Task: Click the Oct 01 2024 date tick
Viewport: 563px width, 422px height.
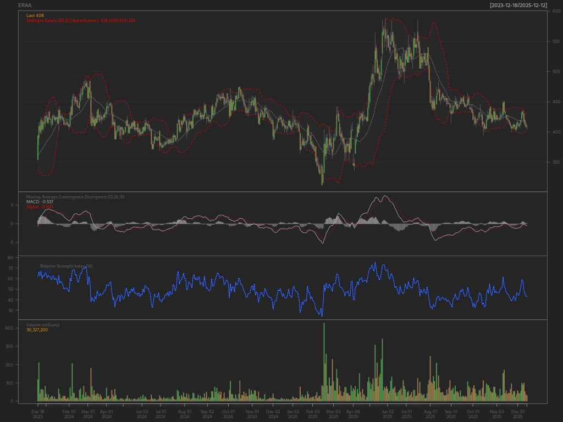Action: [228, 414]
